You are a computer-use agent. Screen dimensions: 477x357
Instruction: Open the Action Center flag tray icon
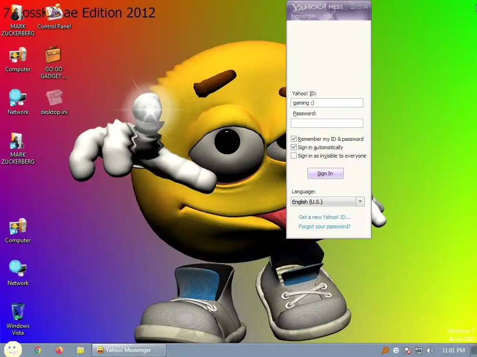click(x=407, y=350)
